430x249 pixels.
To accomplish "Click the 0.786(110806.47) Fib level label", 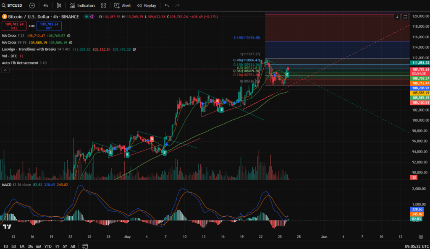I will pos(246,60).
